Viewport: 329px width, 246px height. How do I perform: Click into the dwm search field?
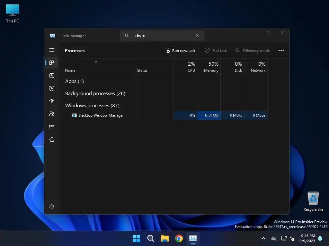point(162,36)
